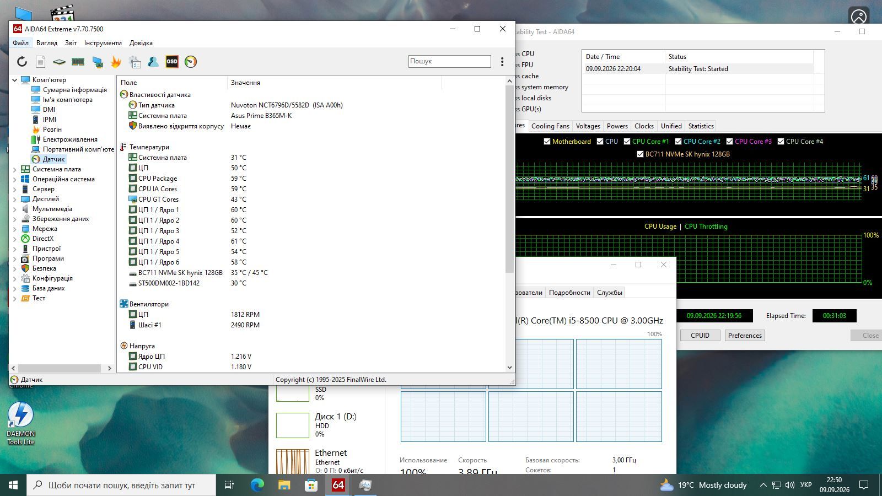The width and height of the screenshot is (882, 496).
Task: Click the tree pane horizontal scrollbar
Action: coord(60,368)
